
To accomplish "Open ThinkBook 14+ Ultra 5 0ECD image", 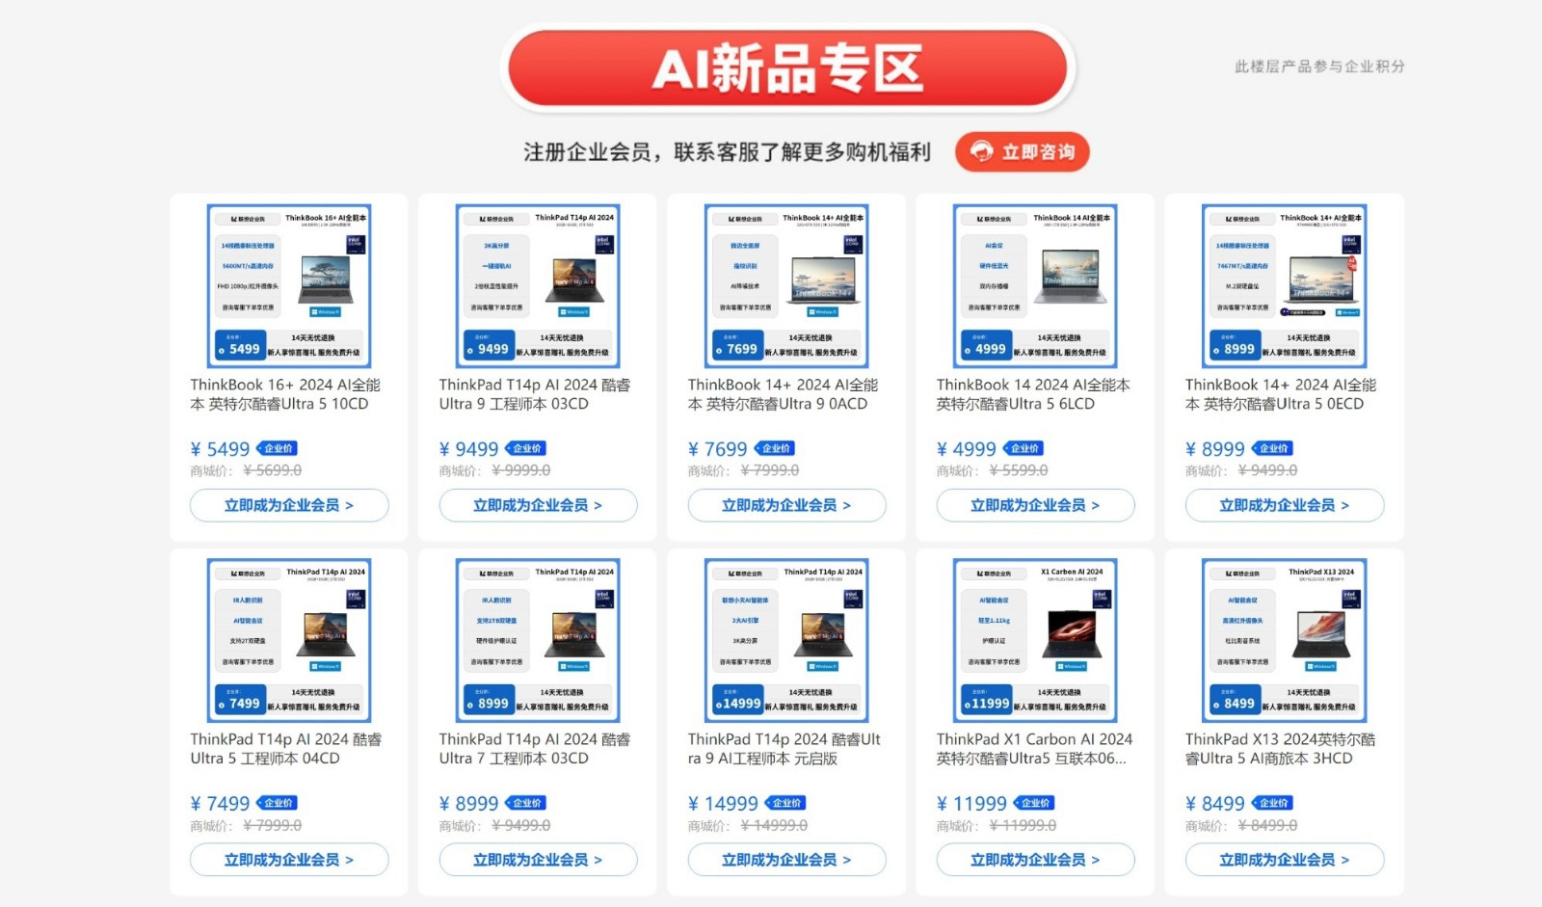I will [x=1284, y=285].
